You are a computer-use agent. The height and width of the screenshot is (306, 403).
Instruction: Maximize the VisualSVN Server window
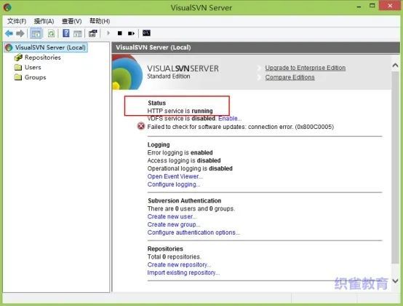[x=372, y=6]
